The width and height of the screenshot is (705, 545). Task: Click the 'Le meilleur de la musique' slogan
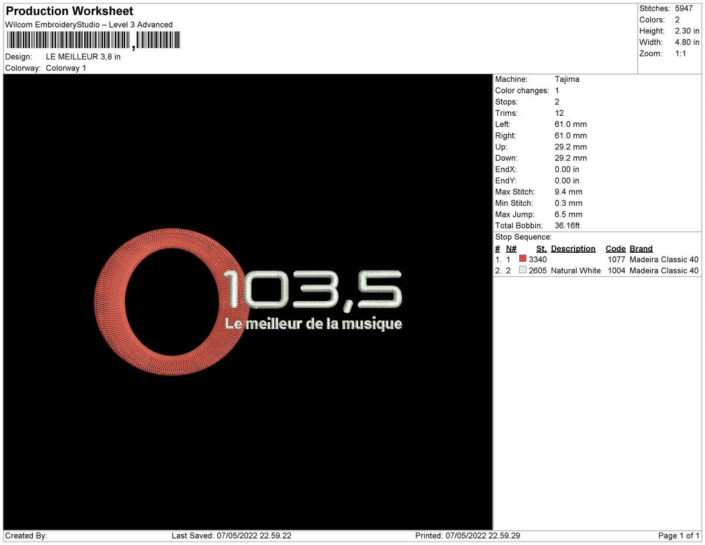point(313,324)
